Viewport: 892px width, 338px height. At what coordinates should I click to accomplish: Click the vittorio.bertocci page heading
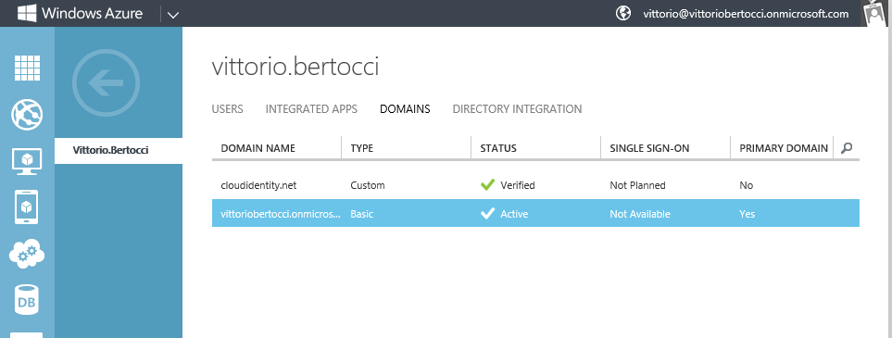tap(295, 68)
